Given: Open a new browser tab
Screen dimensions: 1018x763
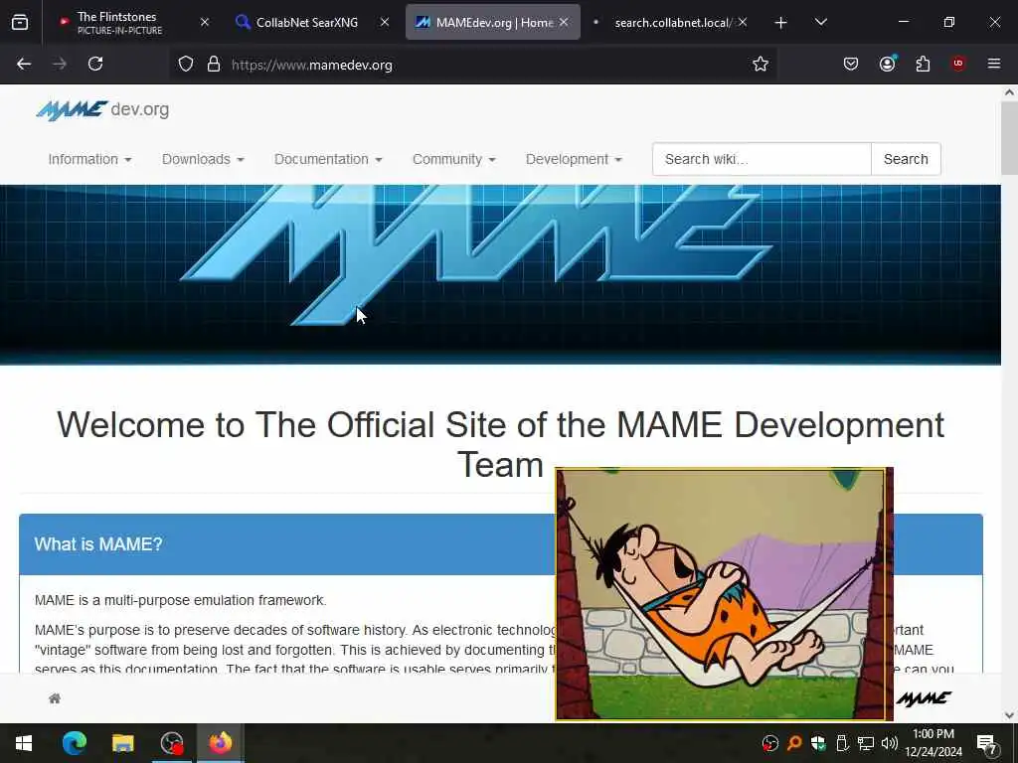Looking at the screenshot, I should 781,23.
